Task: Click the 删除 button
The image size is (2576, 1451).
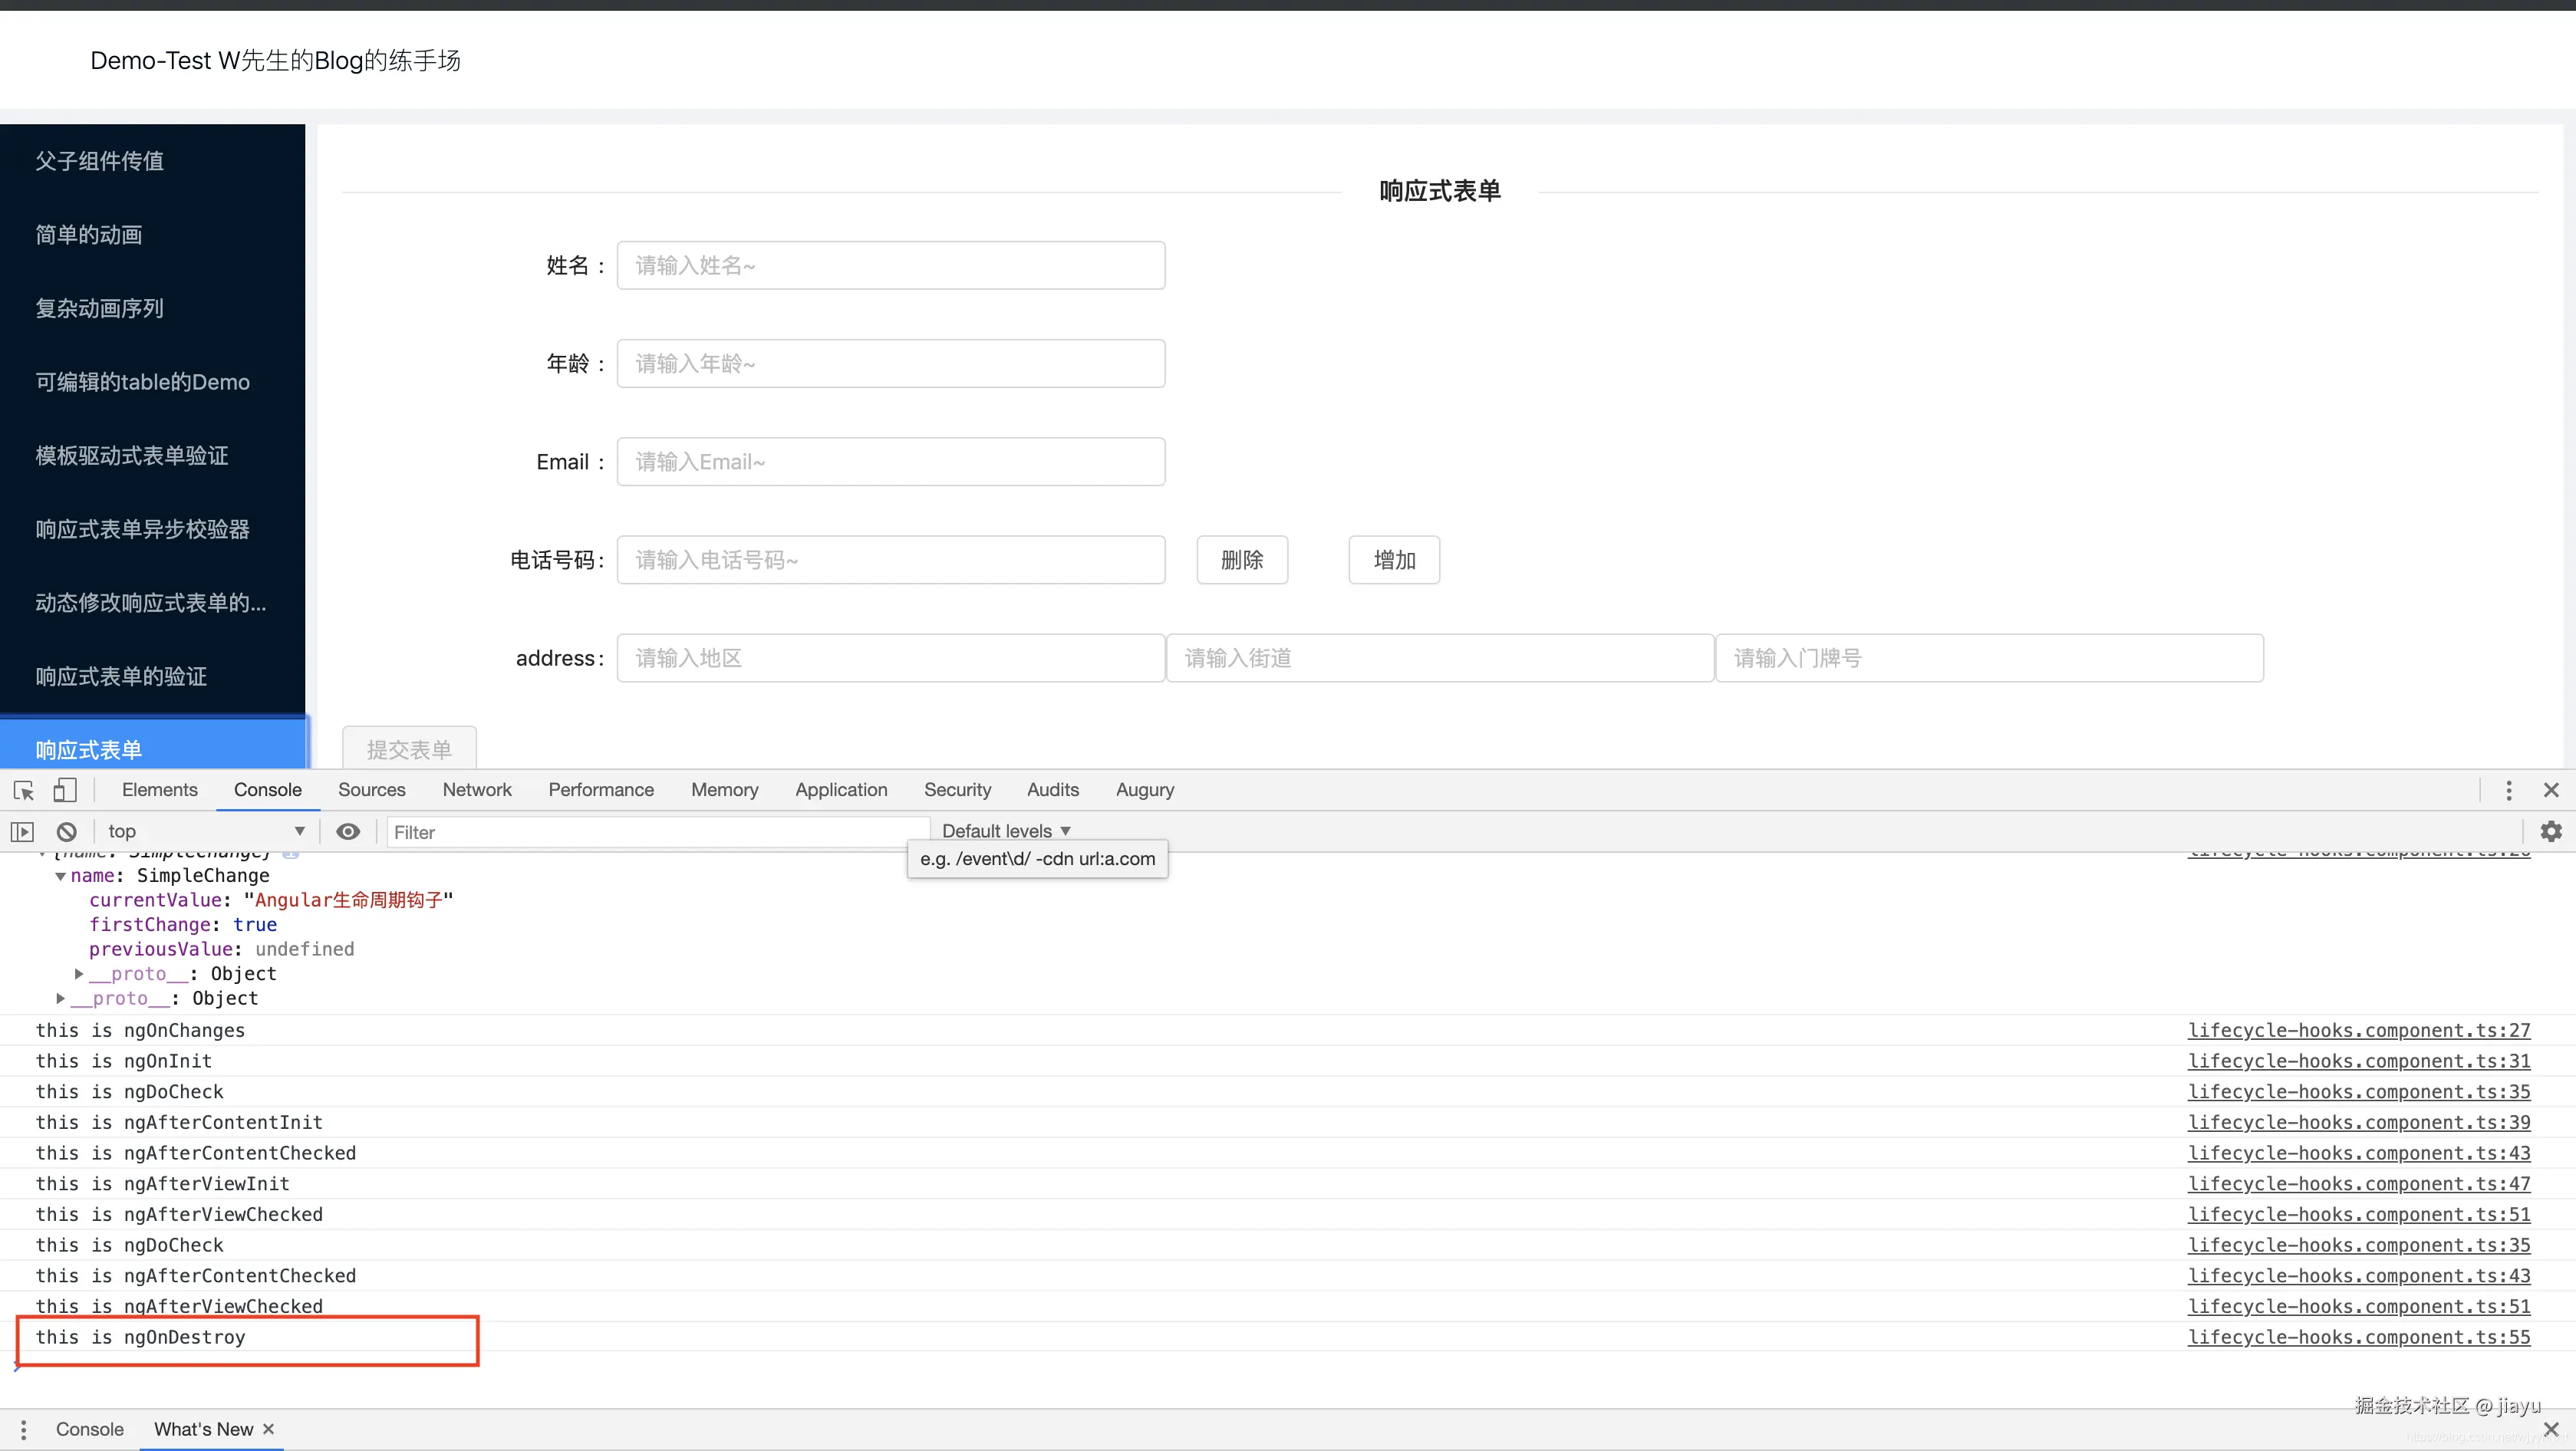Action: tap(1241, 560)
